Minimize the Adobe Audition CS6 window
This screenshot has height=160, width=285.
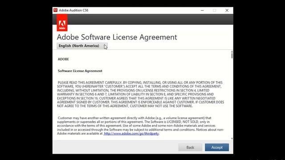click(x=202, y=10)
